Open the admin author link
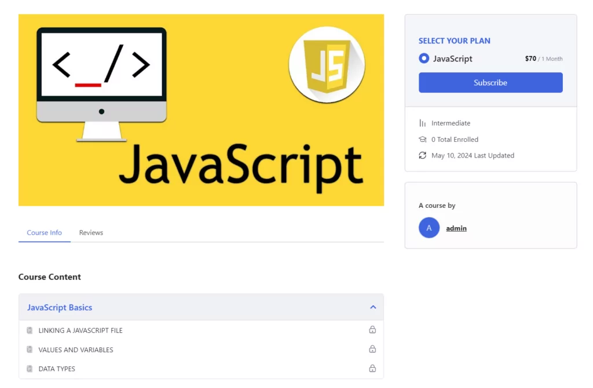Viewport: 593px width, 388px height. coord(456,228)
